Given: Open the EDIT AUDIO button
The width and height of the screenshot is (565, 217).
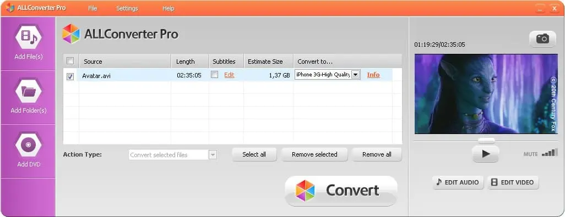Looking at the screenshot, I should click(458, 182).
